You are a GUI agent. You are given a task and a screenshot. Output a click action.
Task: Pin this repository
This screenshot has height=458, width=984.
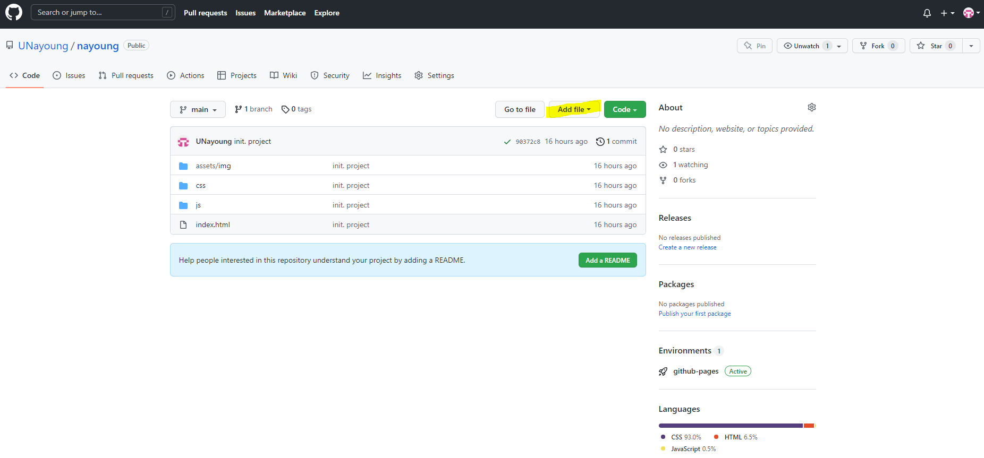click(x=754, y=46)
